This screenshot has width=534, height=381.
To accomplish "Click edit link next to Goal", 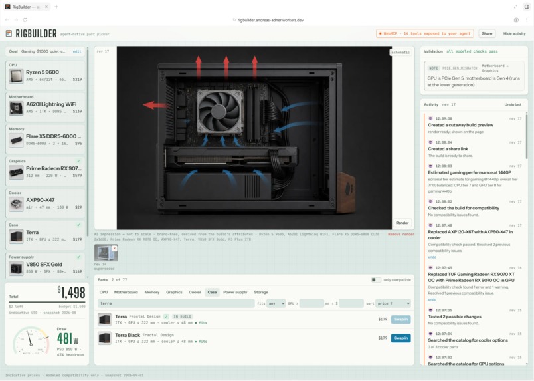I will [77, 51].
